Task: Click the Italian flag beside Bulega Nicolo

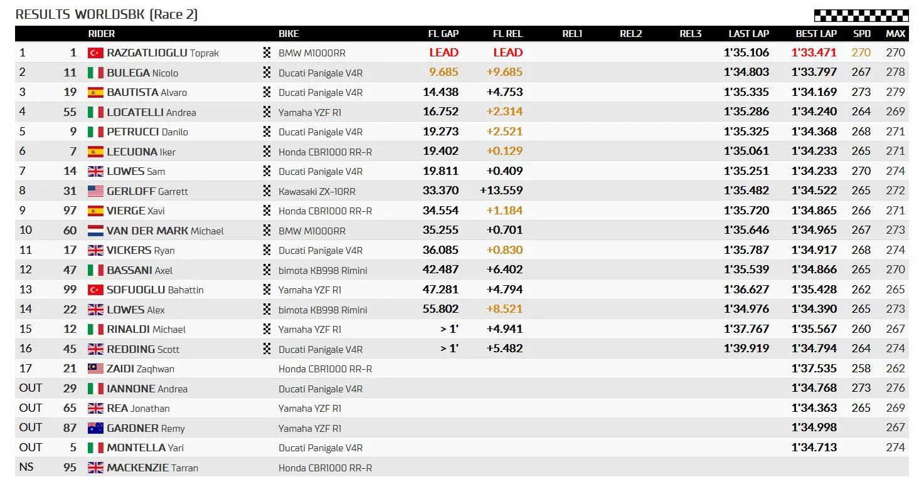Action: coord(95,73)
